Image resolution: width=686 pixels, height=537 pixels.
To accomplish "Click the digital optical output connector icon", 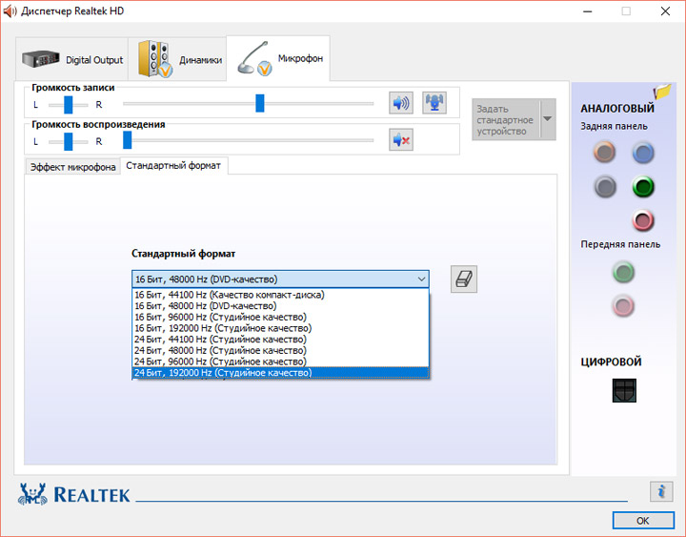I will pyautogui.click(x=624, y=390).
